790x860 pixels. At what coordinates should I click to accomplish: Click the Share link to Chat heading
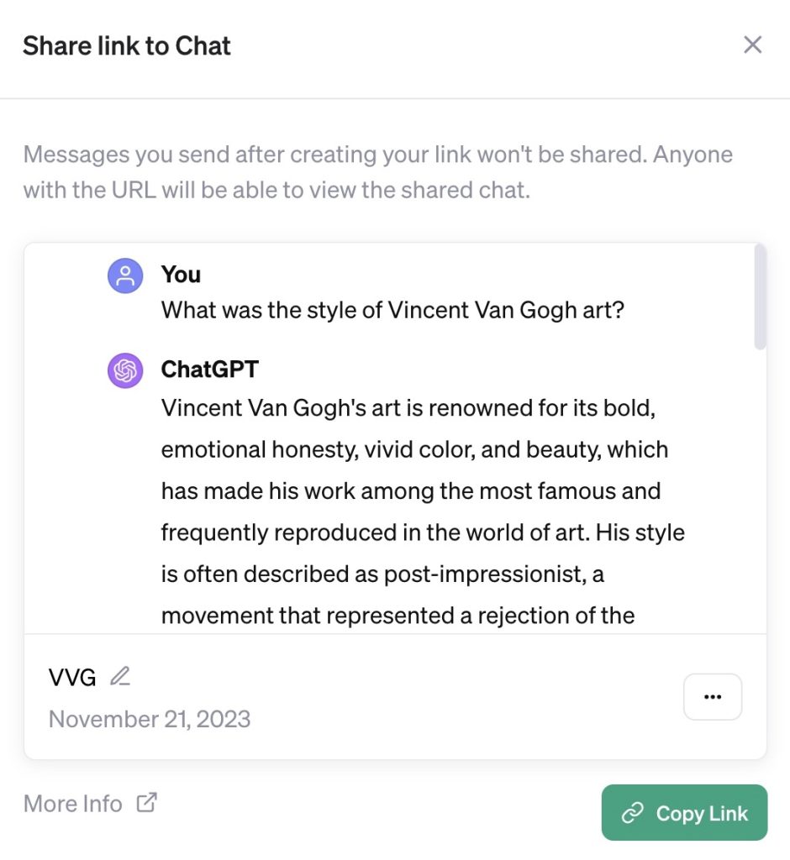click(127, 45)
